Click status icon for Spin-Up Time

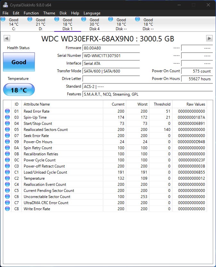click(7, 117)
